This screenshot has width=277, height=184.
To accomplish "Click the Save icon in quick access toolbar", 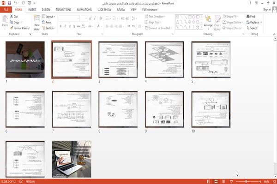I will [x=10, y=3].
